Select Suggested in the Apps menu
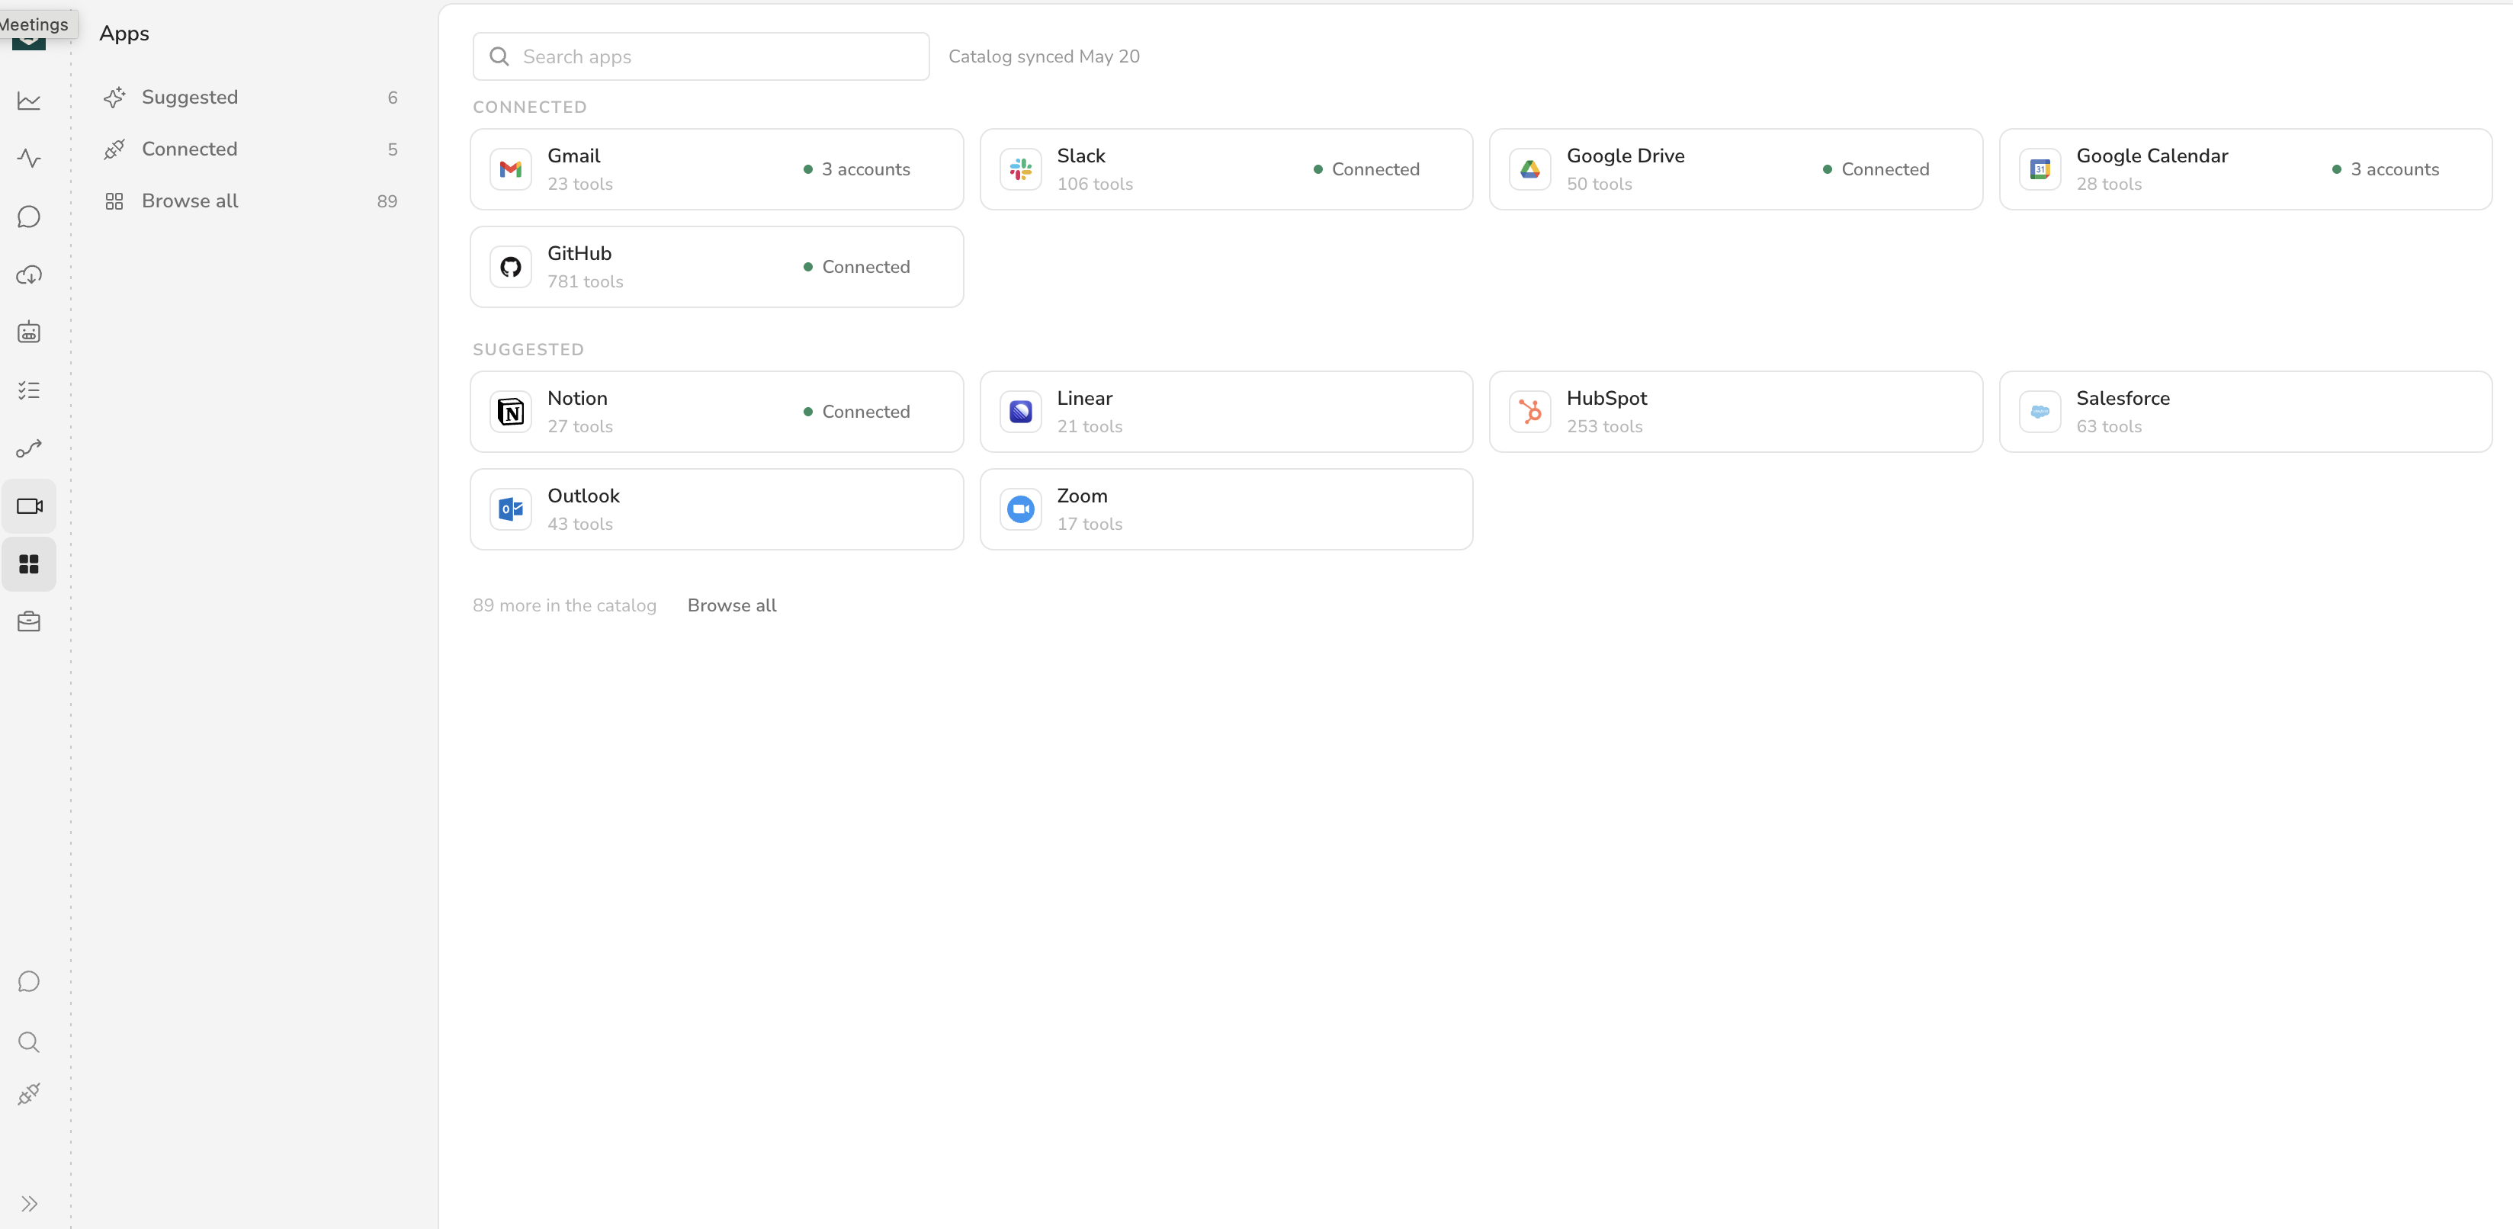This screenshot has height=1229, width=2513. (x=252, y=97)
